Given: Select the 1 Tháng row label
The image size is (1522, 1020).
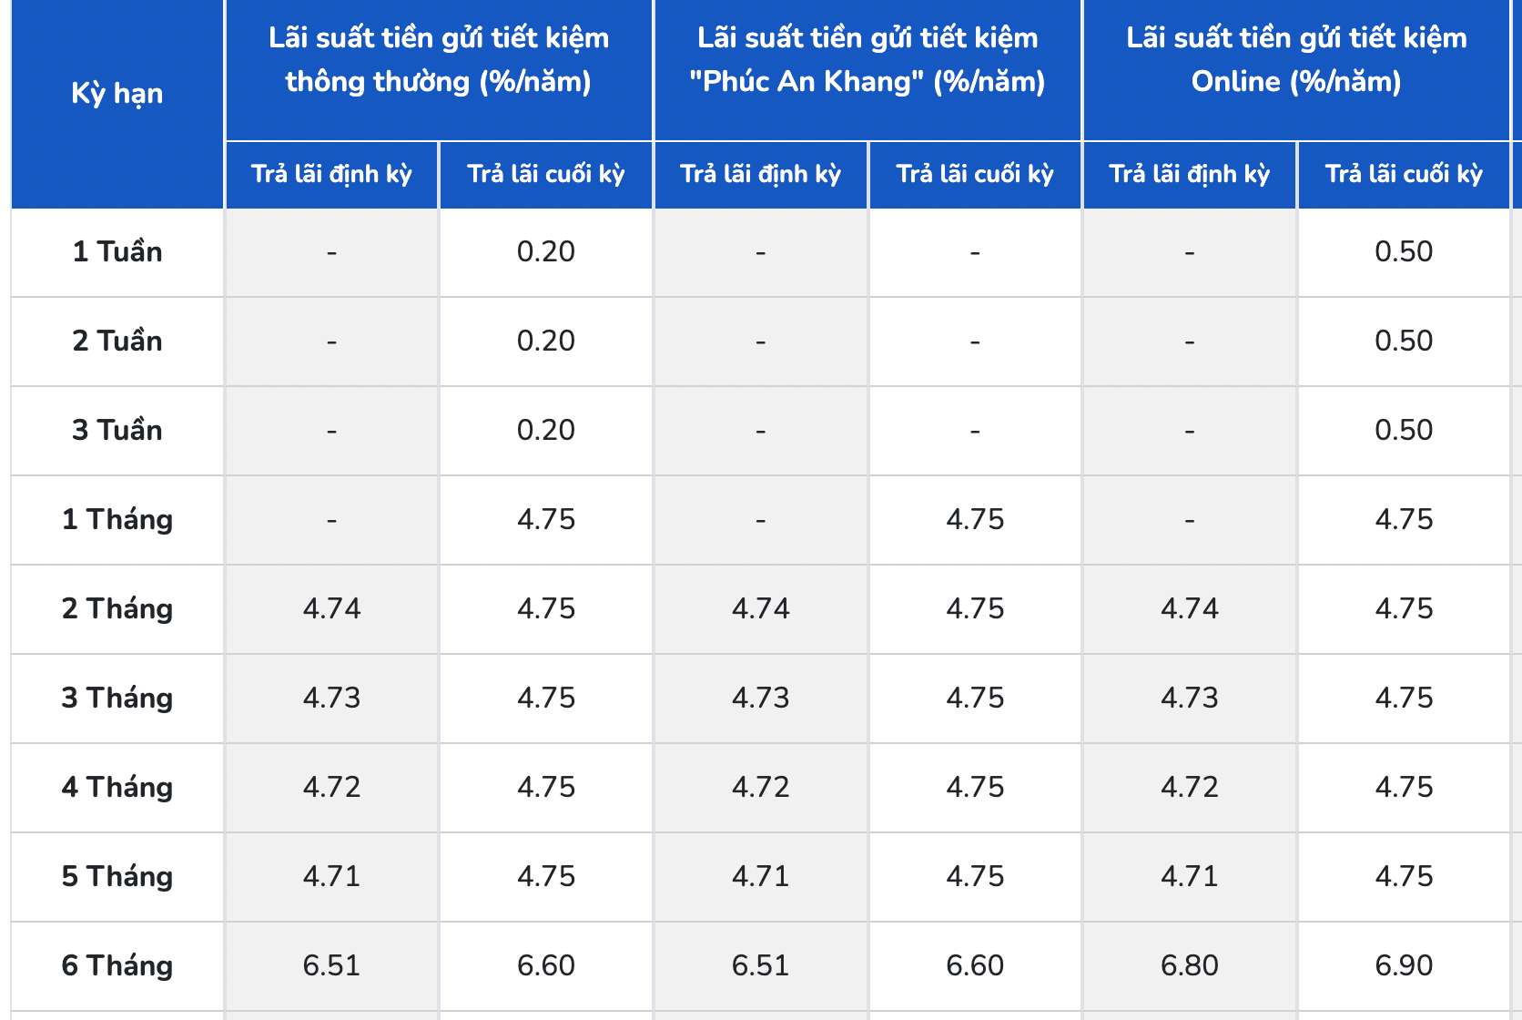Looking at the screenshot, I should tap(117, 519).
